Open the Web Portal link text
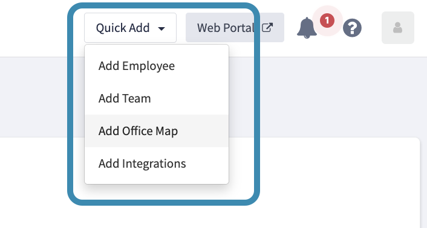 pyautogui.click(x=226, y=28)
